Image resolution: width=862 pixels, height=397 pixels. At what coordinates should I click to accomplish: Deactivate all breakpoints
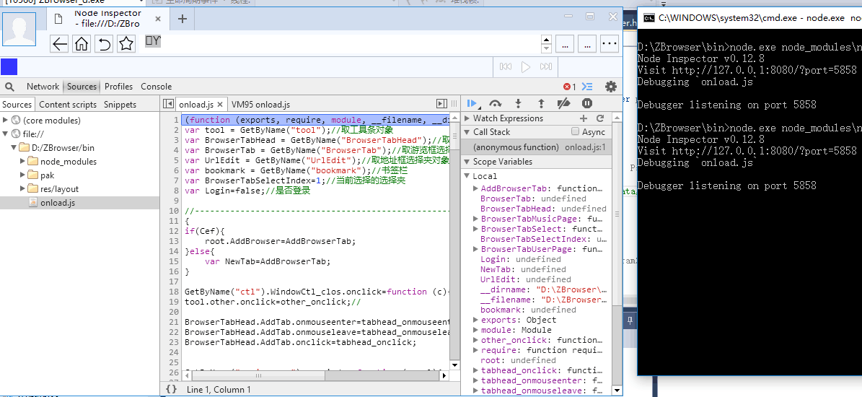tap(564, 104)
